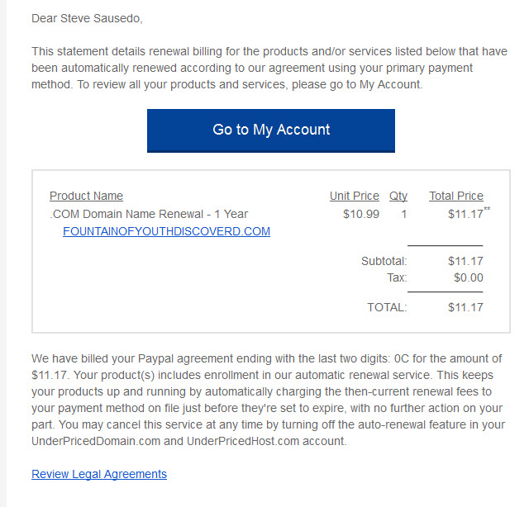Click the Unit Price column header

(x=355, y=196)
